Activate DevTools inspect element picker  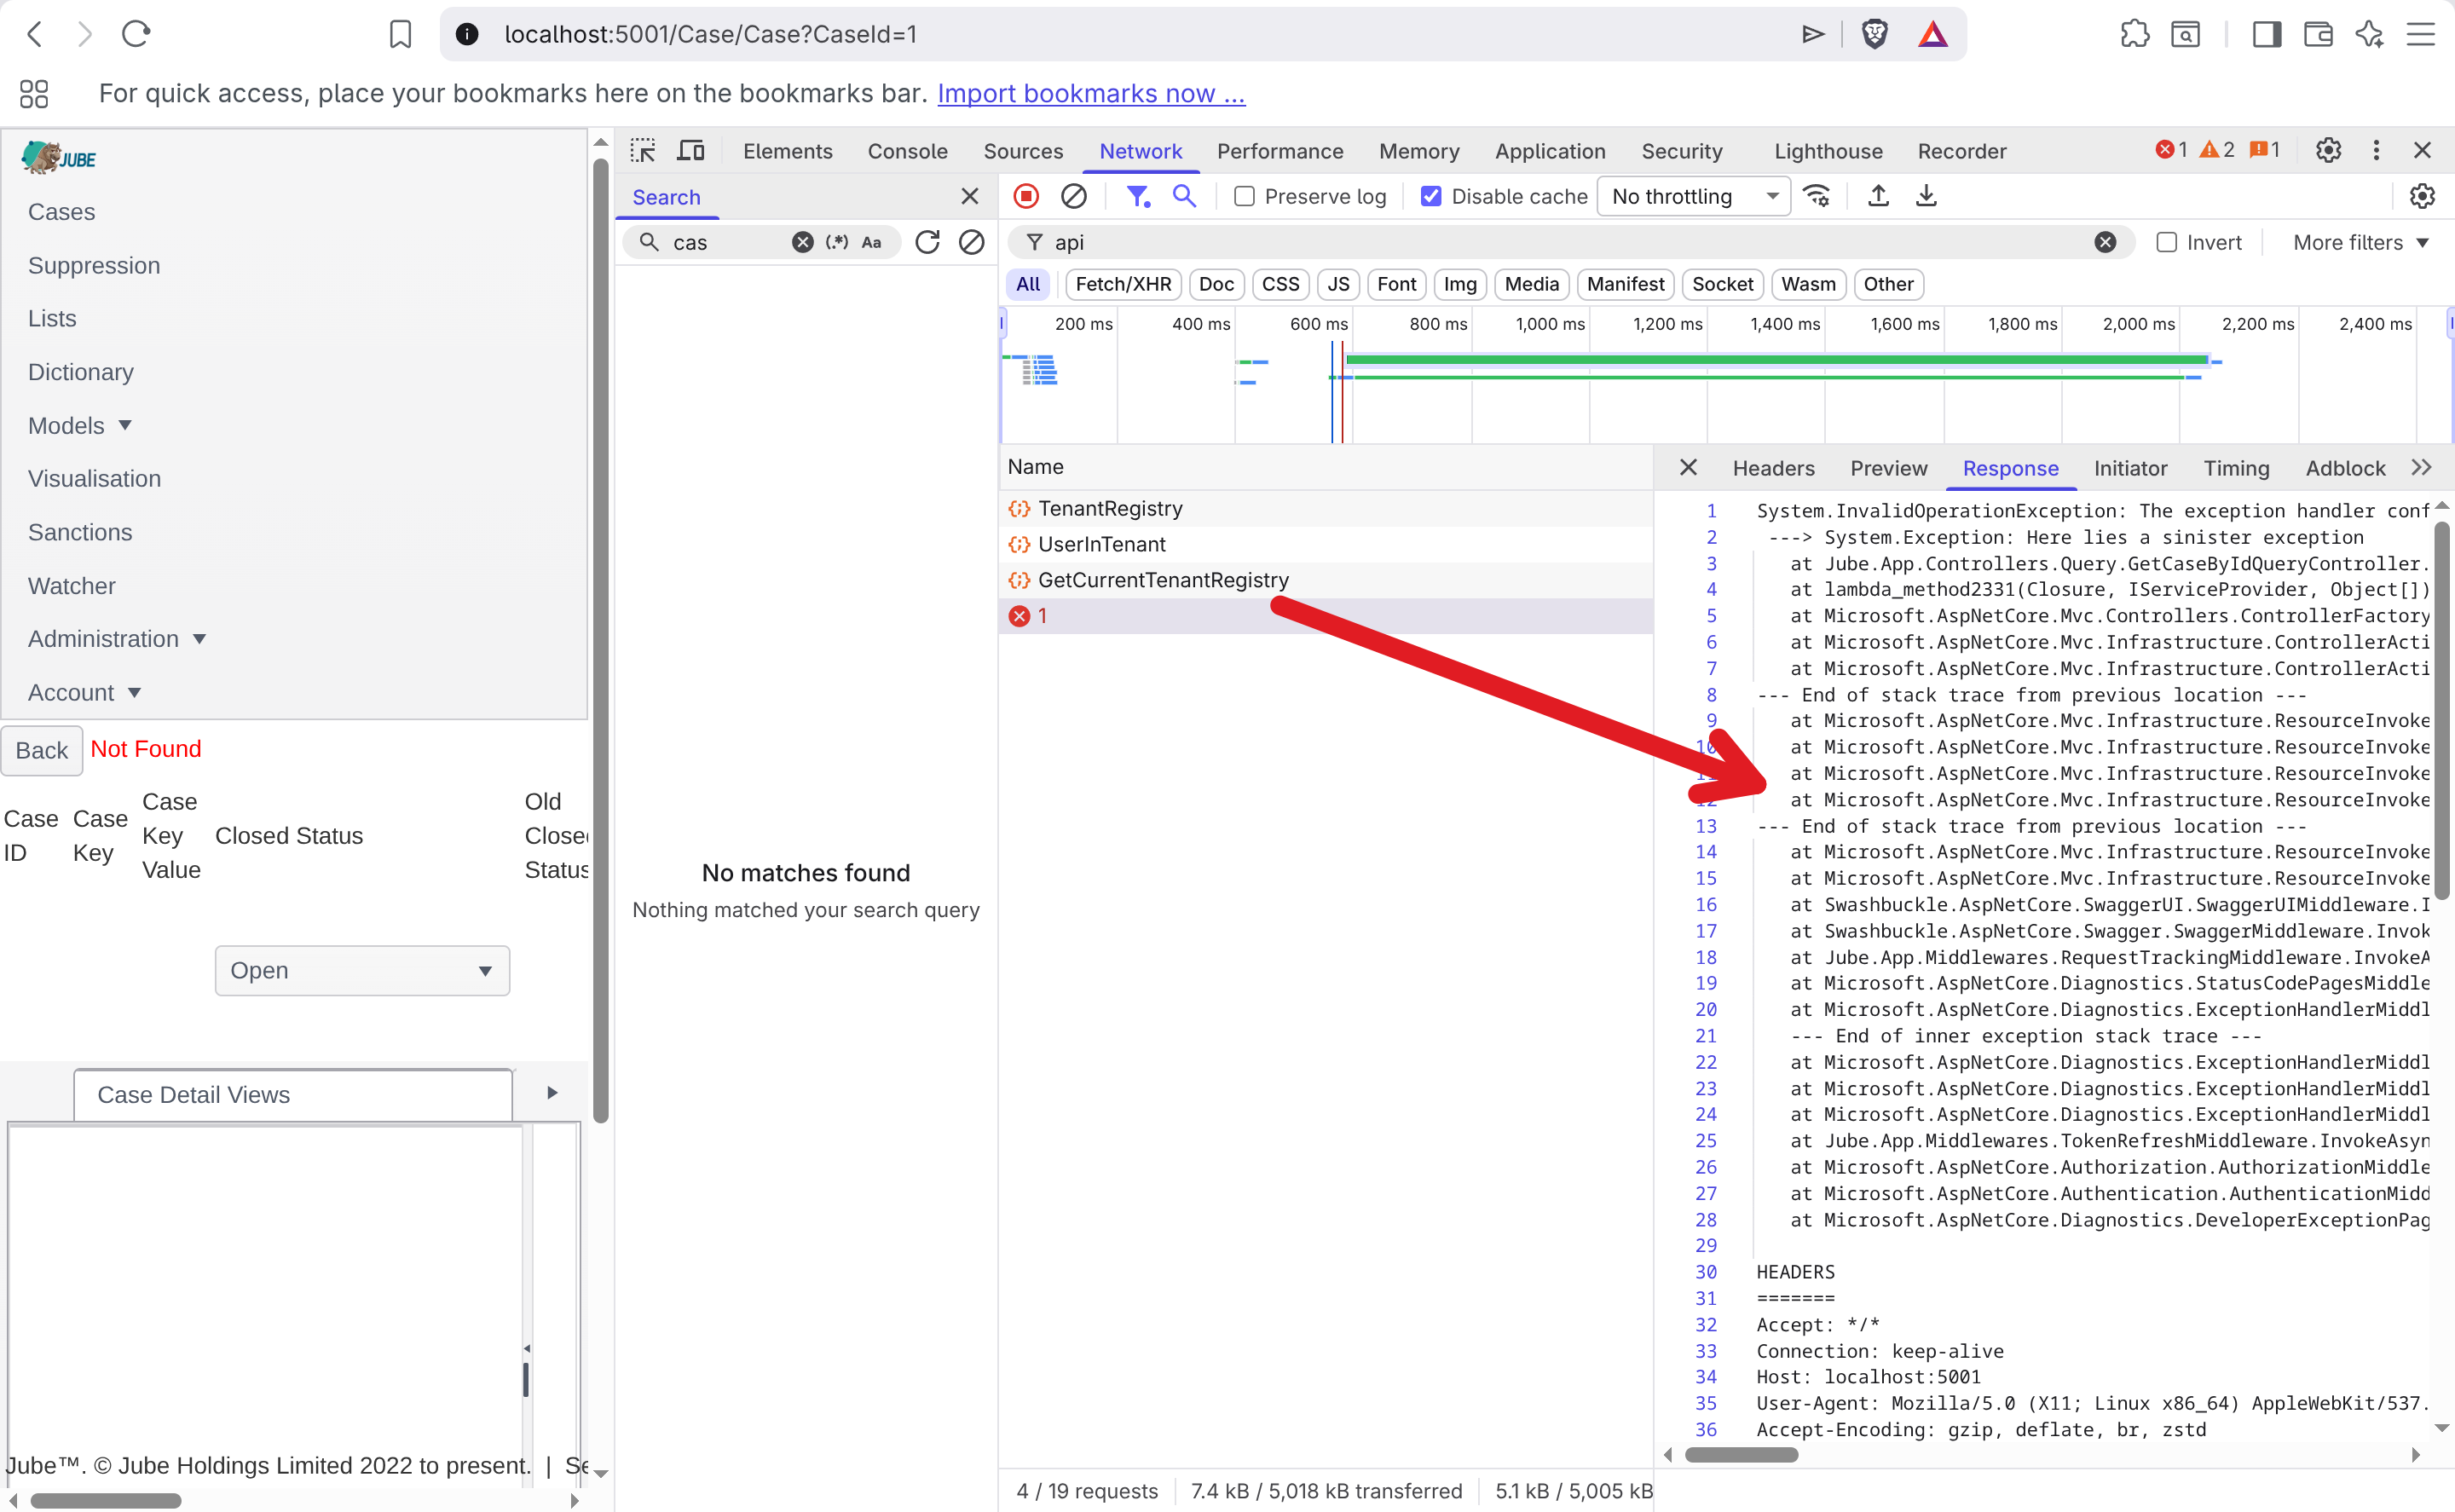643,151
